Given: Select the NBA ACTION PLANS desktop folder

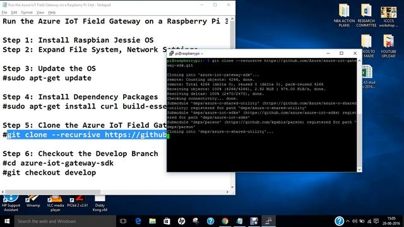Looking at the screenshot, I should (344, 15).
